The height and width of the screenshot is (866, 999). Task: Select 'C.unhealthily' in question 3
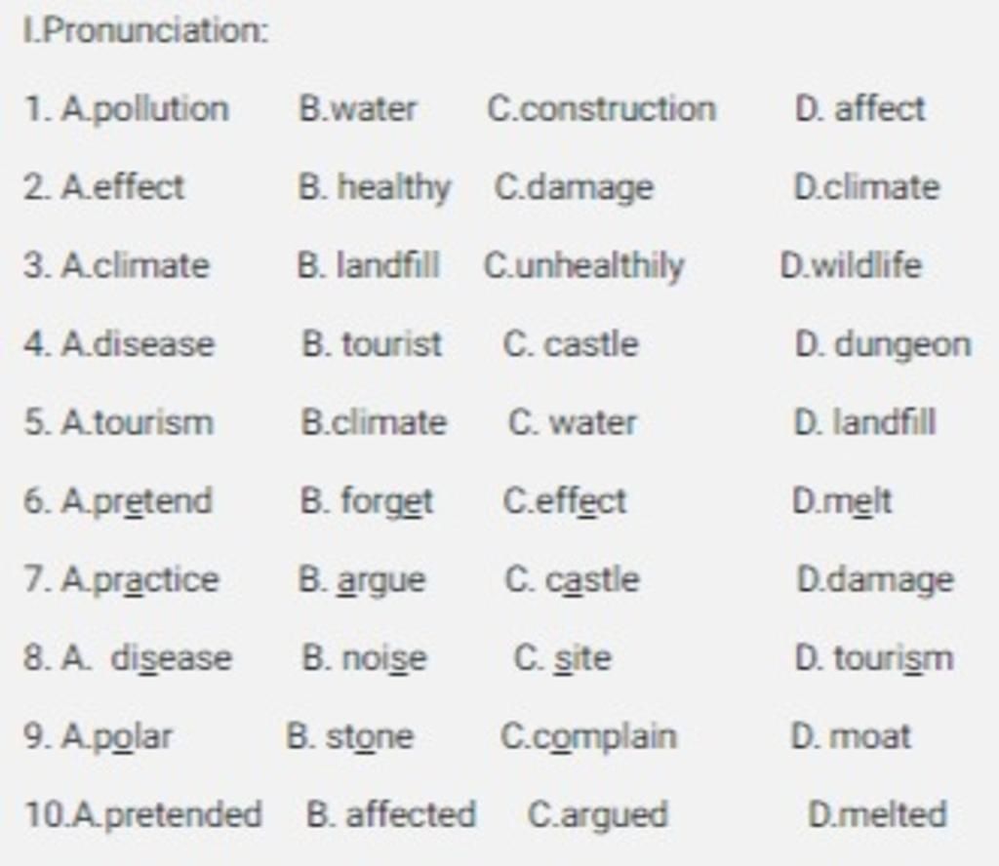[584, 267]
